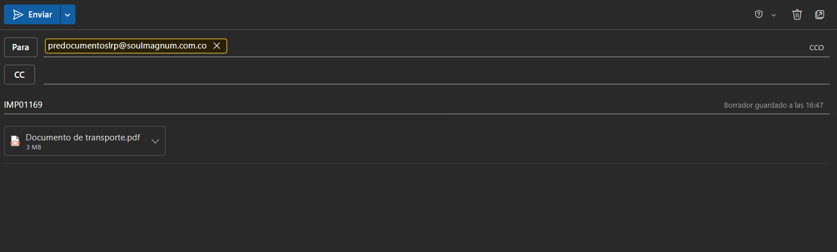This screenshot has width=837, height=252.
Task: Pop out the message into new window
Action: (819, 15)
